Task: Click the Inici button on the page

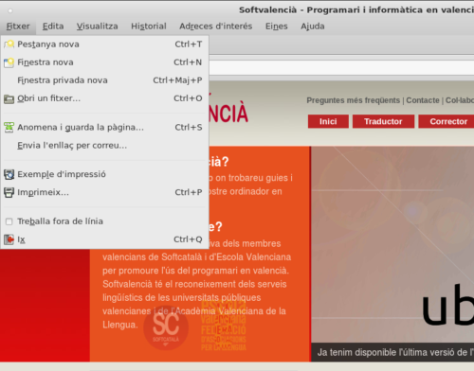Action: (328, 121)
